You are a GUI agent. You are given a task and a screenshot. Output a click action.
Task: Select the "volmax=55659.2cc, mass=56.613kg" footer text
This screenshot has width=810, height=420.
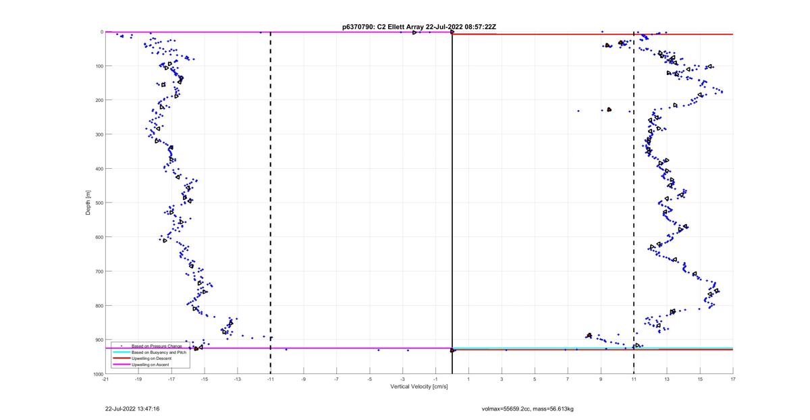click(527, 409)
